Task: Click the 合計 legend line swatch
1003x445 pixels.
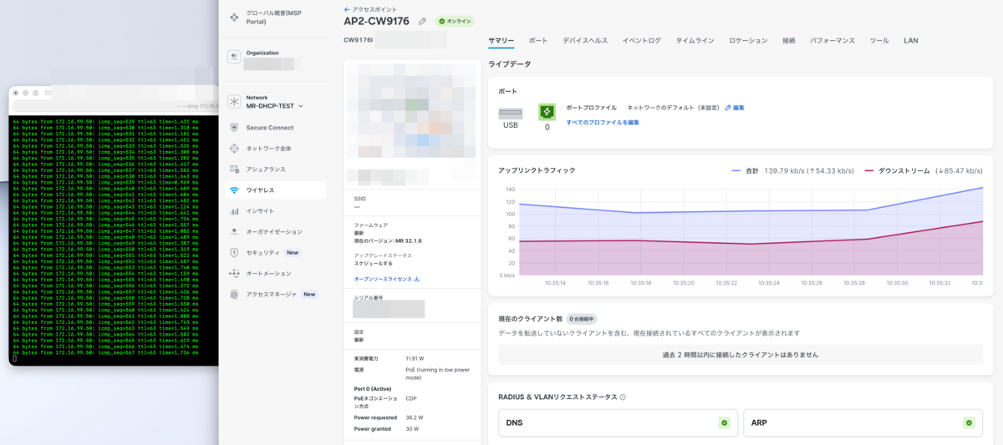Action: [x=736, y=170]
